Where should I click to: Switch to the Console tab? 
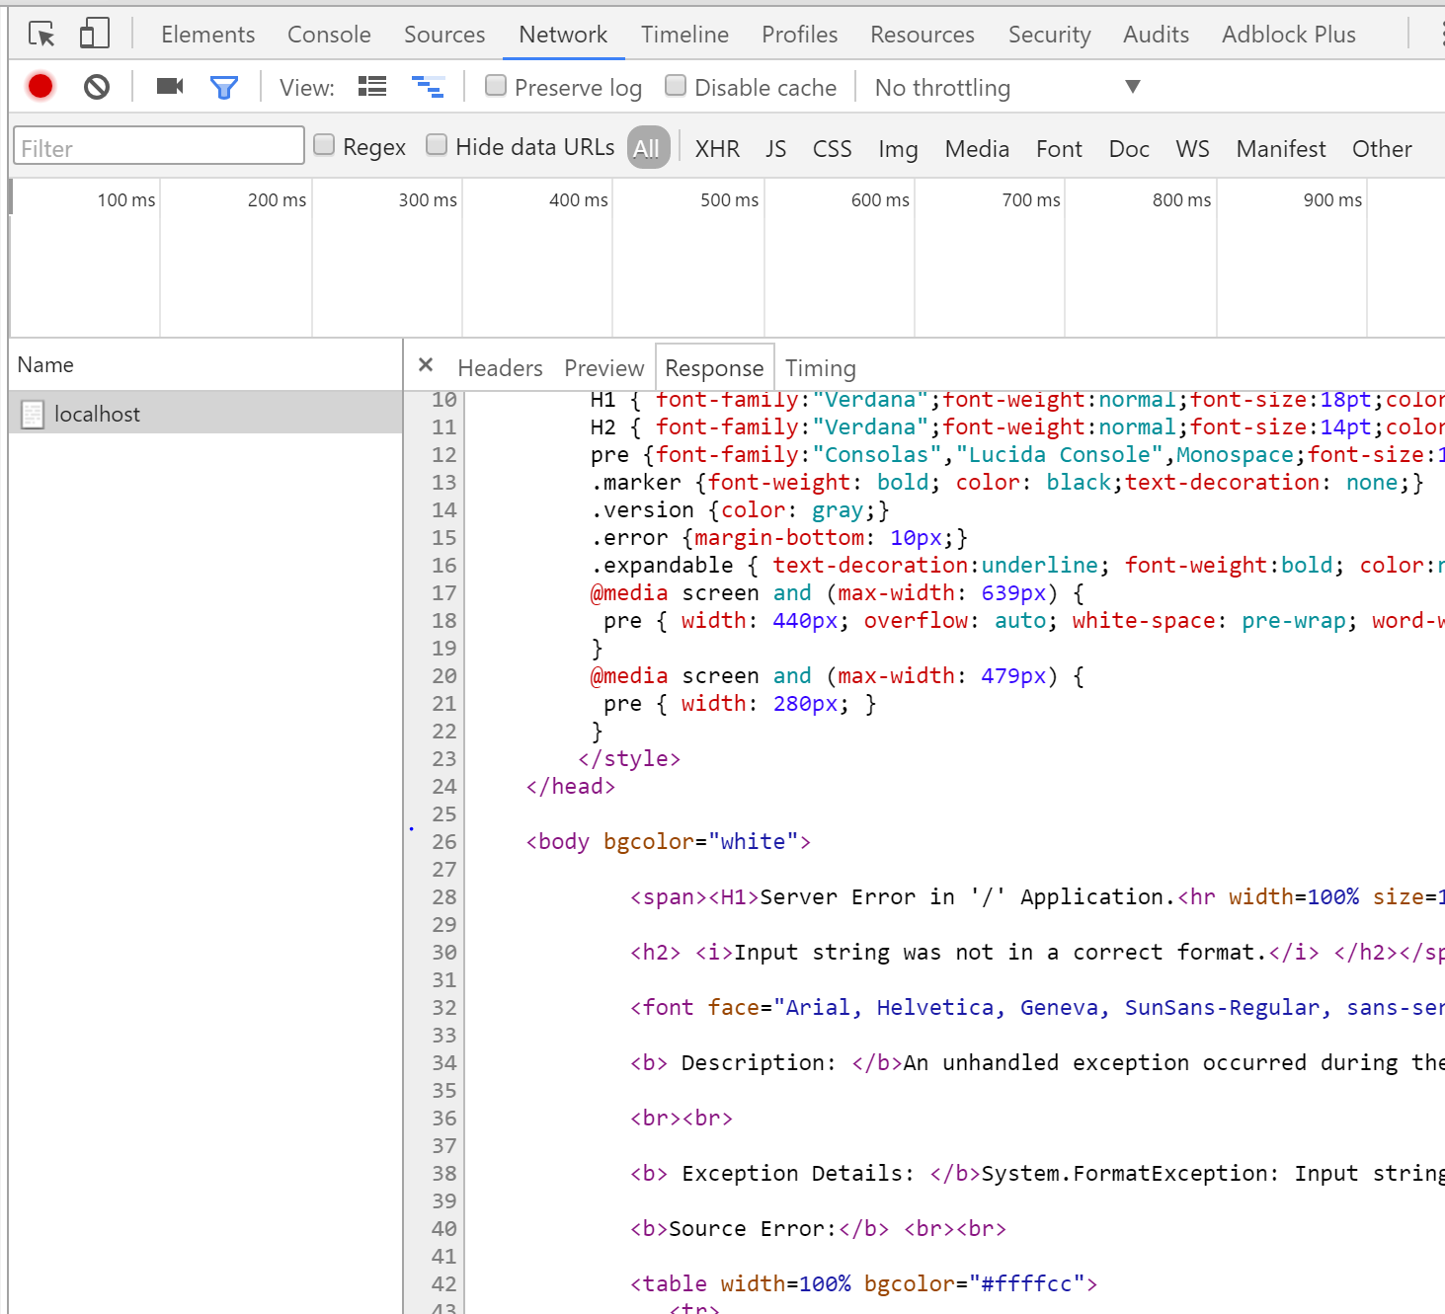329,35
